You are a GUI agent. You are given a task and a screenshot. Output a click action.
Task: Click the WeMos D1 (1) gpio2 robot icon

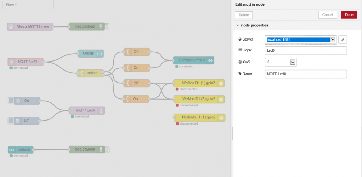[221, 83]
